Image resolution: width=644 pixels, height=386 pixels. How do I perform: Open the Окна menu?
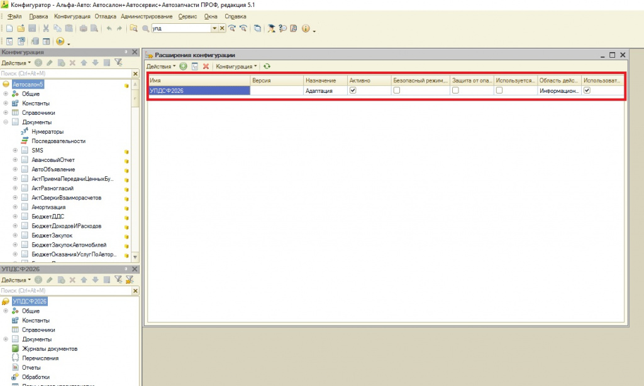click(x=211, y=16)
